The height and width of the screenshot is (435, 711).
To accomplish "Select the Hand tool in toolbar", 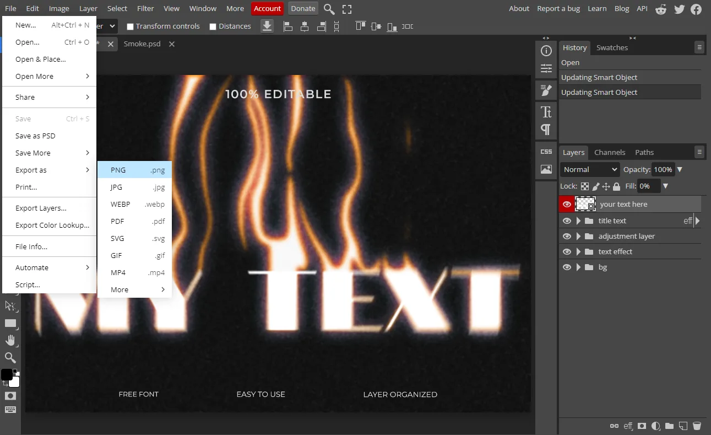I will click(10, 340).
